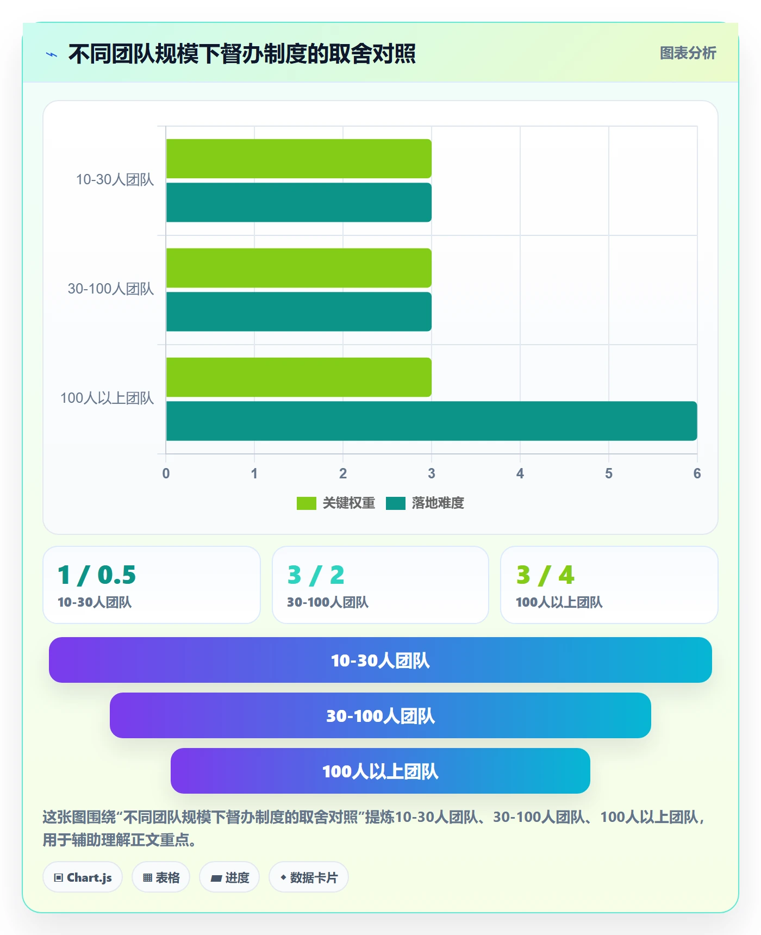Viewport: 761px width, 935px height.
Task: Click the lightning bolt icon beside the title
Action: pos(52,54)
